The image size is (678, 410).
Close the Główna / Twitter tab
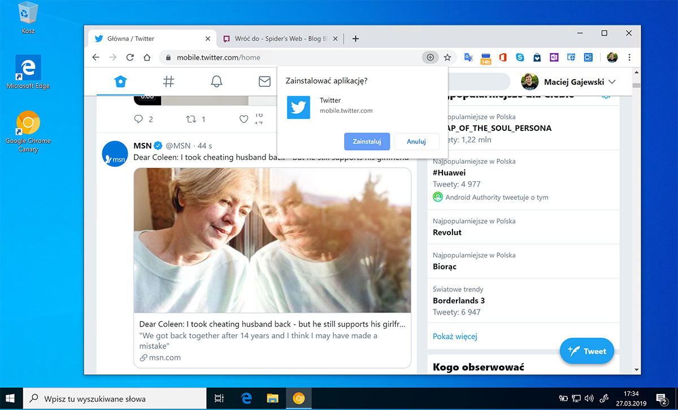208,39
